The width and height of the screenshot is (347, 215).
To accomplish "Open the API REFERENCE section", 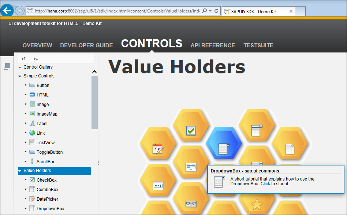I will click(x=213, y=45).
